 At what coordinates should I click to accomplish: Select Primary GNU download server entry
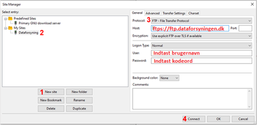[40, 23]
